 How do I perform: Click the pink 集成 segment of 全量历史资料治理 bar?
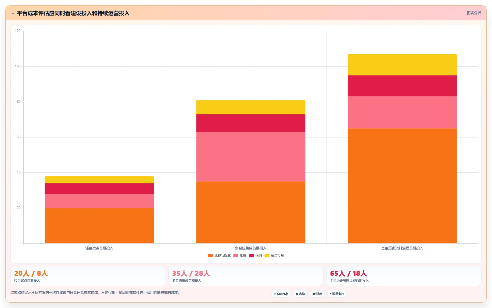(x=402, y=112)
